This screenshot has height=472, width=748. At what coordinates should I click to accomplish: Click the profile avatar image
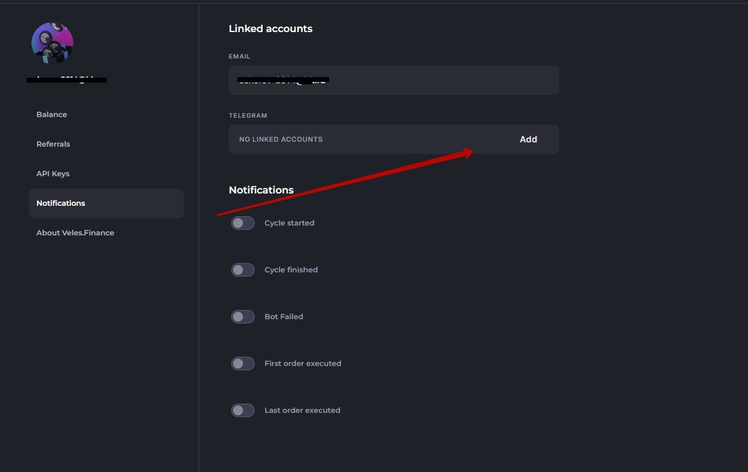(52, 43)
